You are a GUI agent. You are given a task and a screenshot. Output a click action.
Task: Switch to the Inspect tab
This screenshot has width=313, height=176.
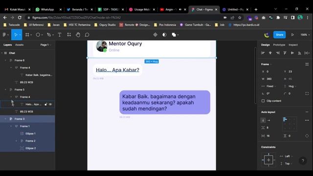[x=293, y=44]
